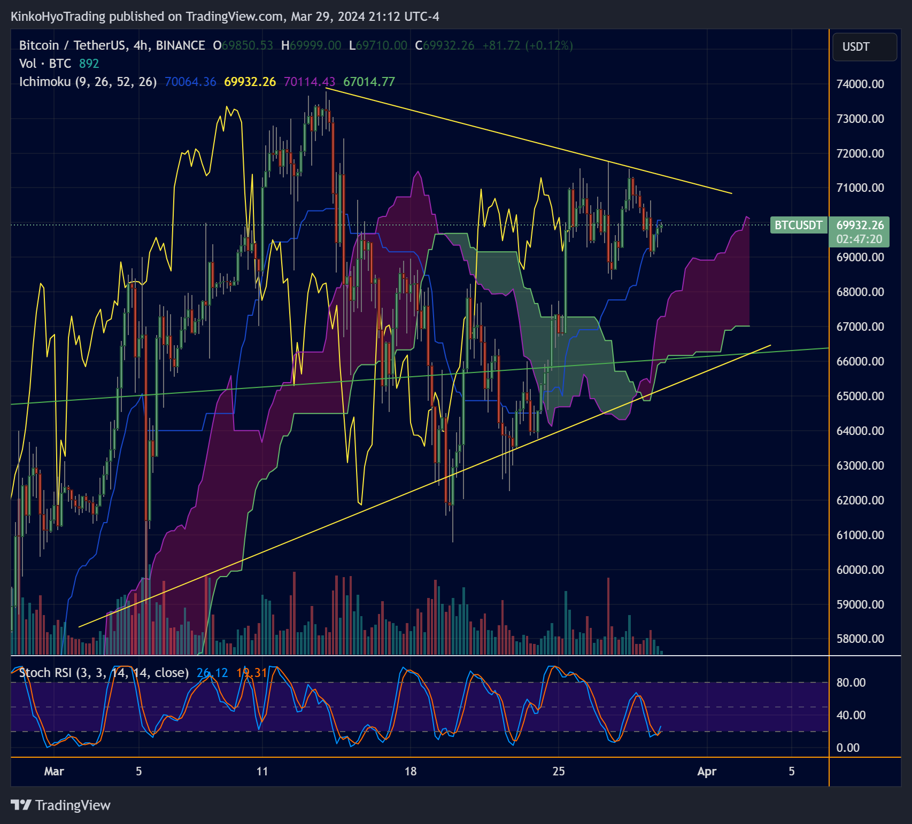Click the 68000.00 price axis label
Screen dimensions: 912x824
pyautogui.click(x=860, y=292)
